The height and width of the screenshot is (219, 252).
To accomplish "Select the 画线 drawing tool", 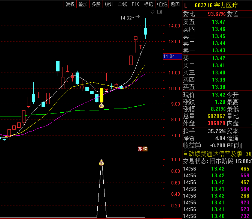I will [122, 4].
